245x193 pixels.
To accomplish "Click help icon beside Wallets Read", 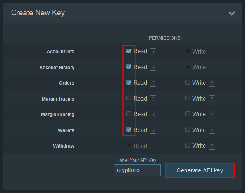I will 153,130.
